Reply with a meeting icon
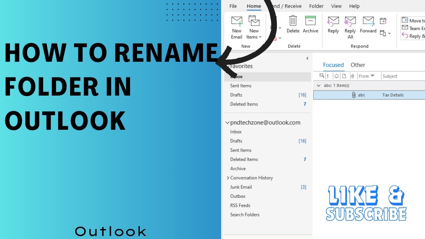 pyautogui.click(x=383, y=21)
